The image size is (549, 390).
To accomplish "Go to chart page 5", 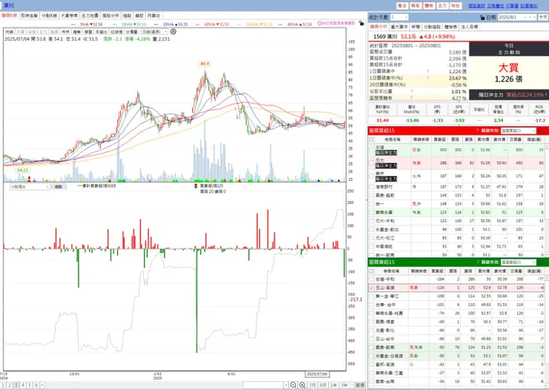I will (30, 385).
